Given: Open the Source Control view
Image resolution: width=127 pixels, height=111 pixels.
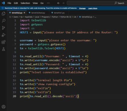Looking at the screenshot, I should [x=4, y=28].
